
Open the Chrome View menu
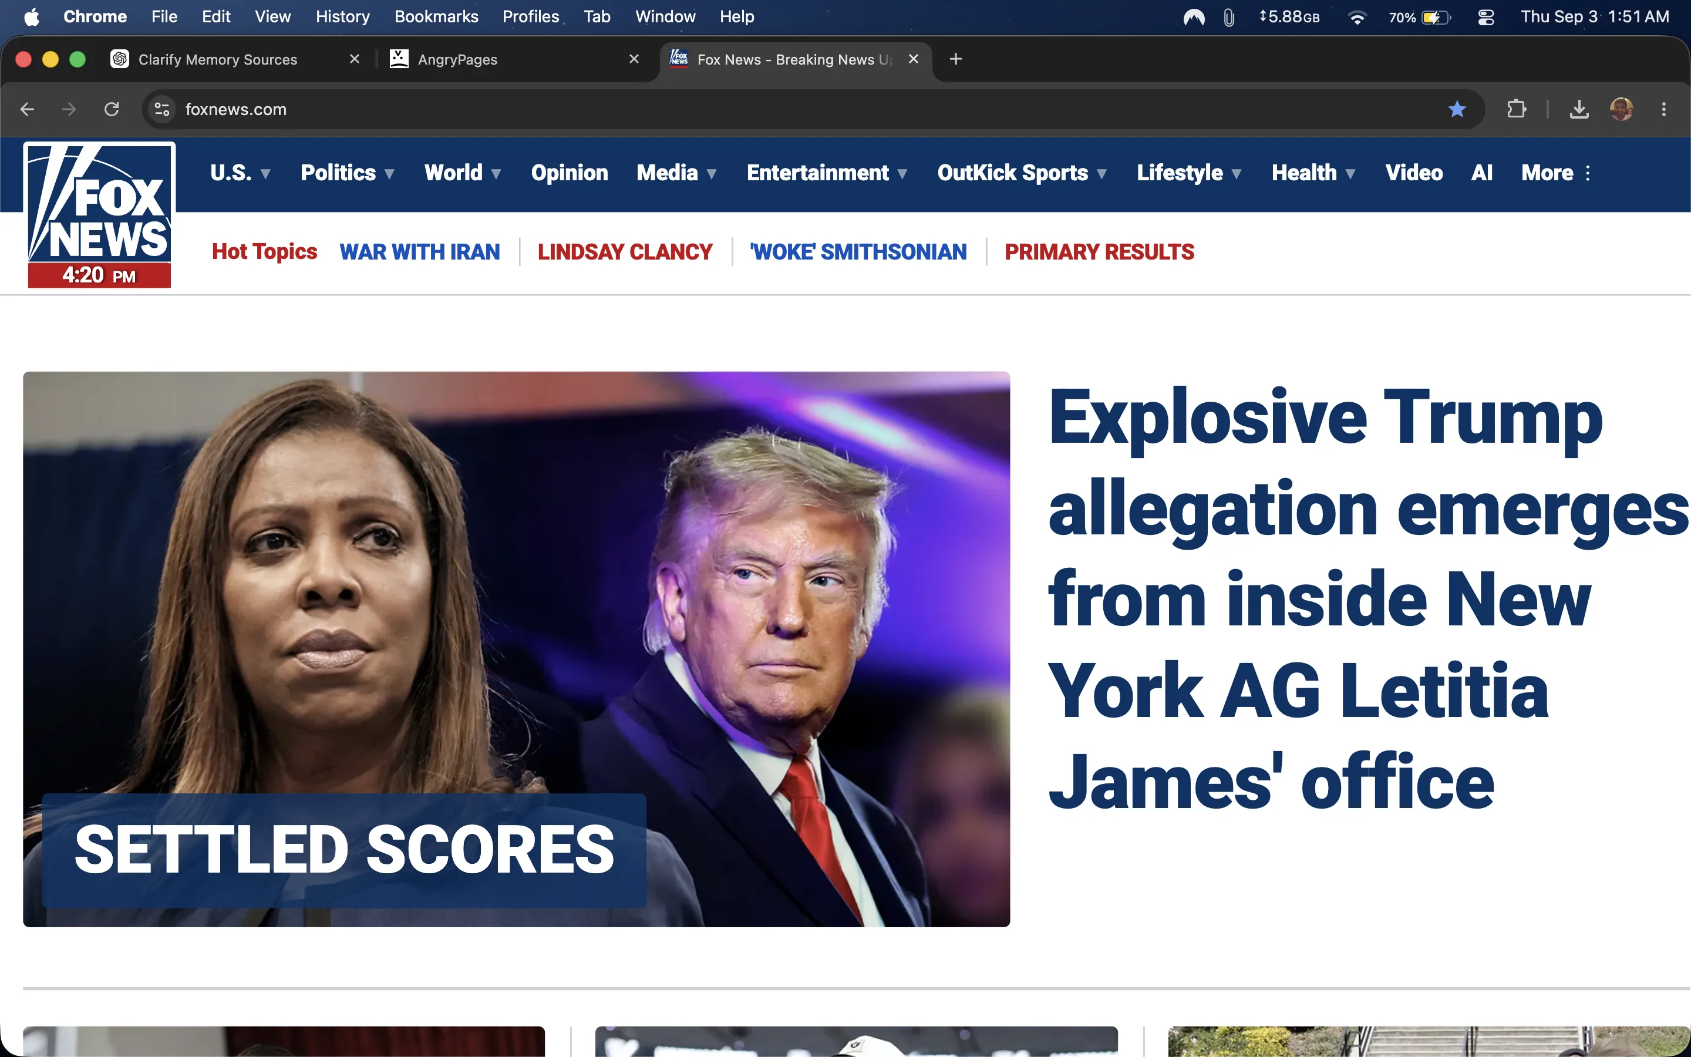pyautogui.click(x=272, y=17)
